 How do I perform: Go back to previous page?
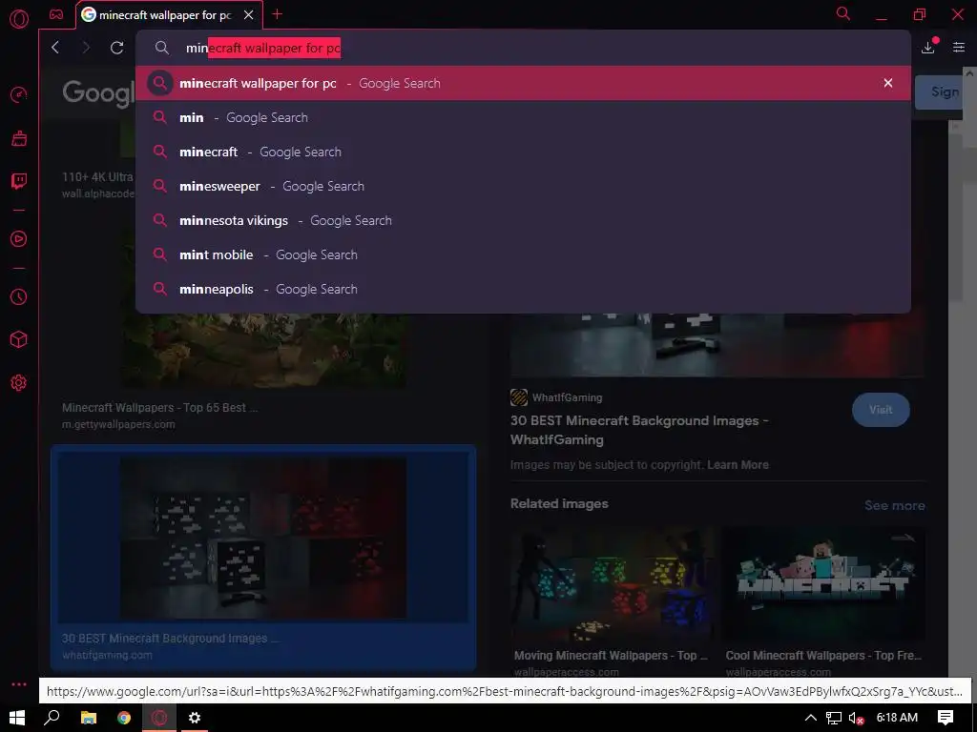[55, 48]
